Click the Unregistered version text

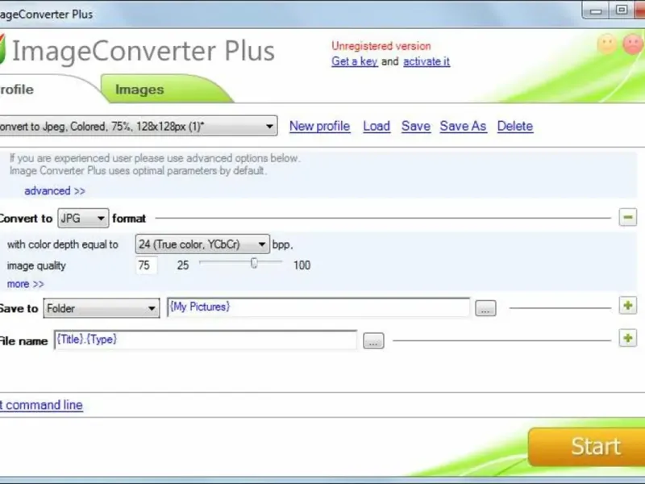coord(381,46)
